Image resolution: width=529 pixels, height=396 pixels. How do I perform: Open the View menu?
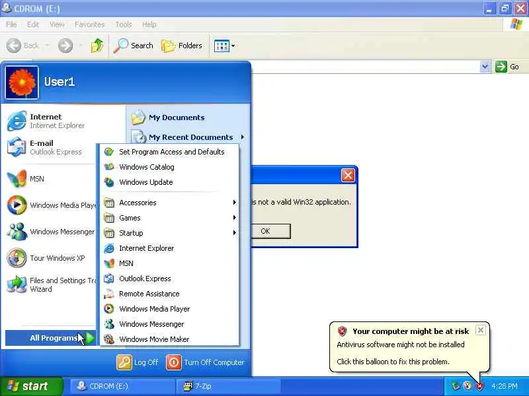(57, 24)
